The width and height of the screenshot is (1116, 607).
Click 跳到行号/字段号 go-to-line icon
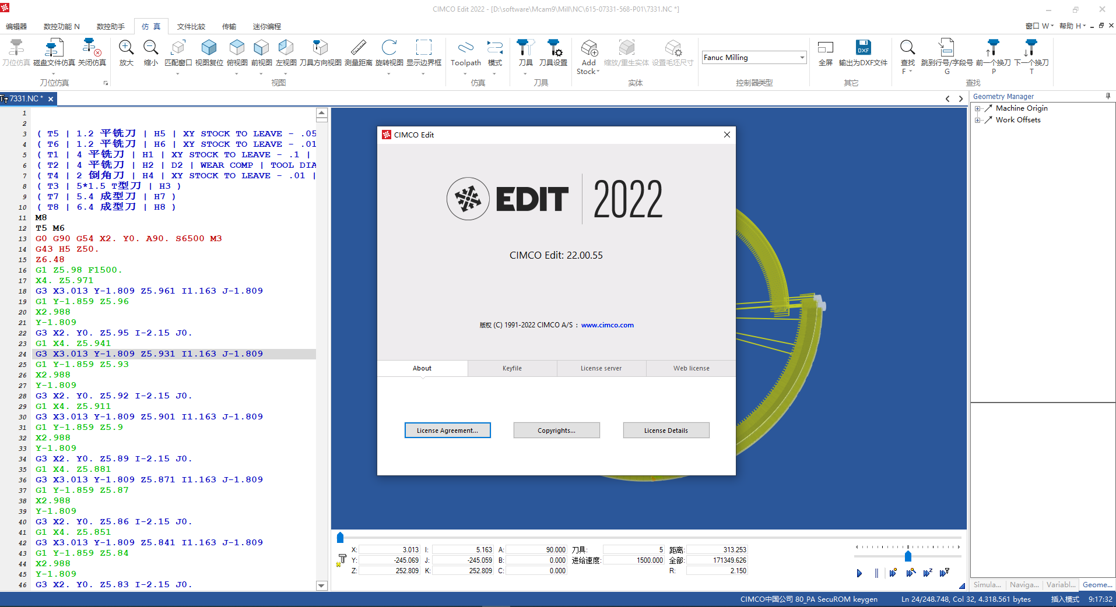click(x=946, y=48)
